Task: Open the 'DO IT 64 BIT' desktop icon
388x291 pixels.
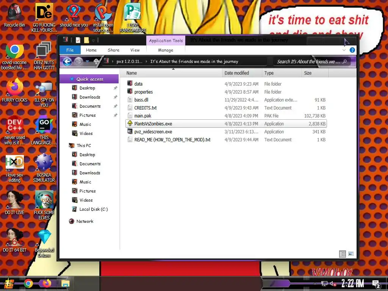Action: coord(14,241)
